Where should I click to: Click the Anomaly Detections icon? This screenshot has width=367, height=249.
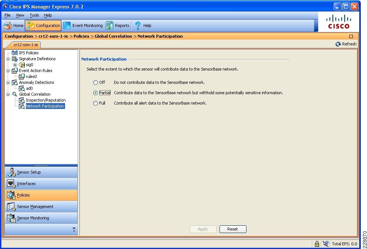pyautogui.click(x=15, y=82)
